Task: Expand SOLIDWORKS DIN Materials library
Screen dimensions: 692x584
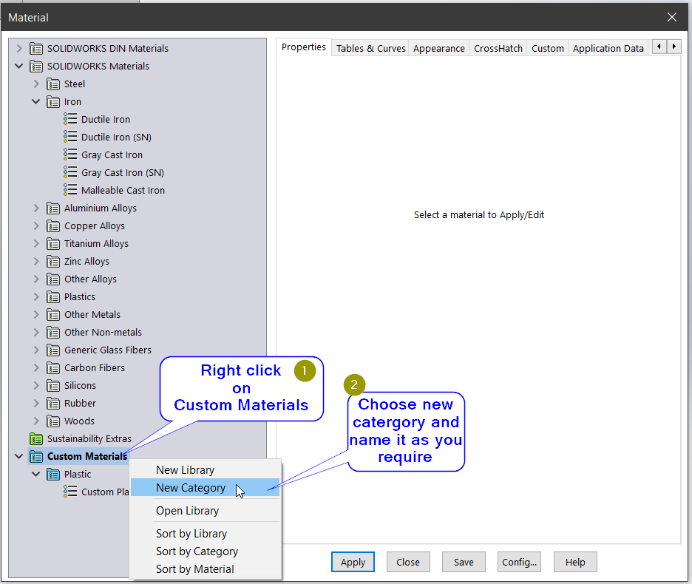Action: [19, 48]
